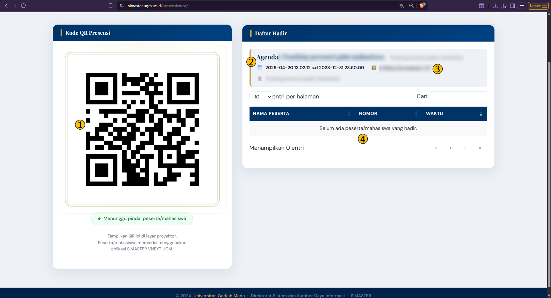Reload the page
The image size is (551, 298).
pyautogui.click(x=23, y=6)
